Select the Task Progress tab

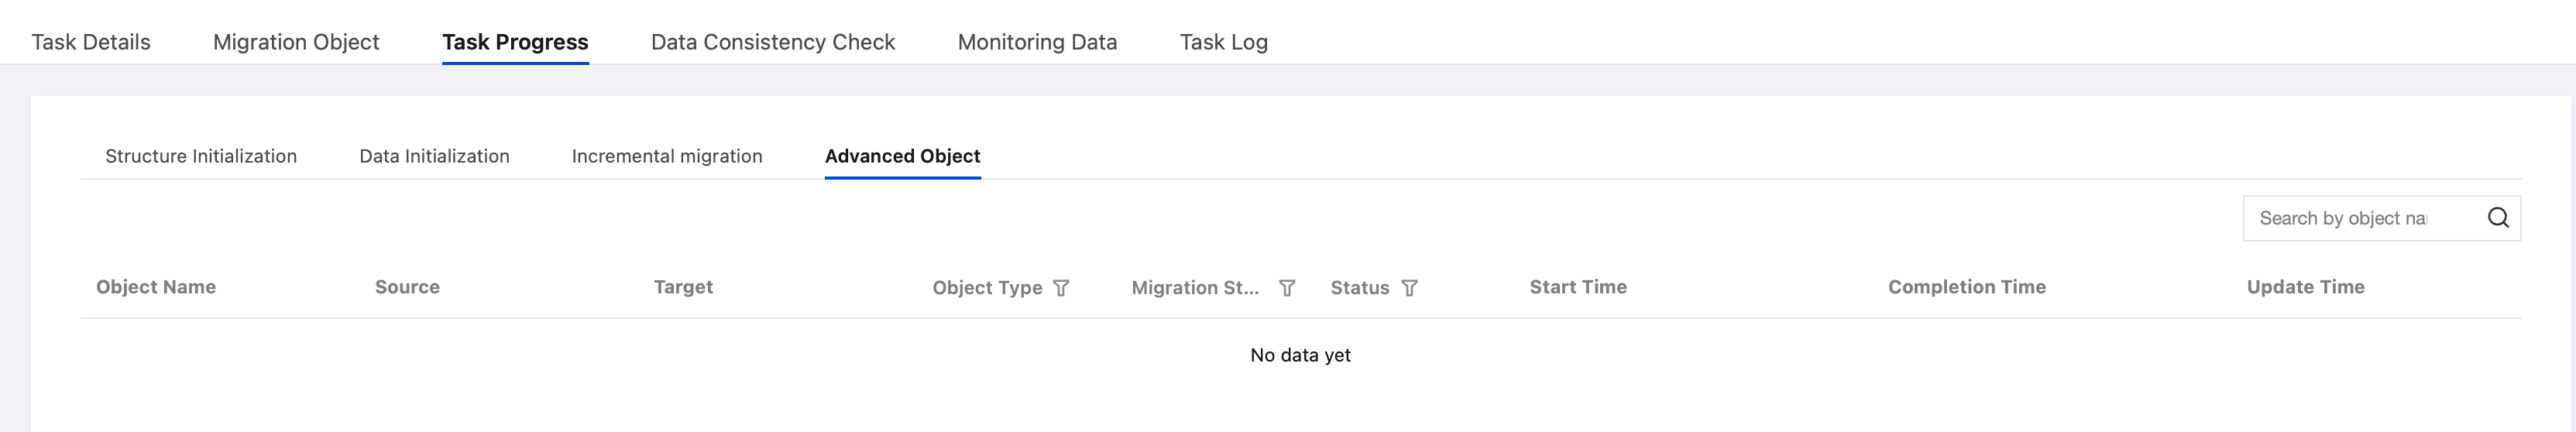[515, 42]
